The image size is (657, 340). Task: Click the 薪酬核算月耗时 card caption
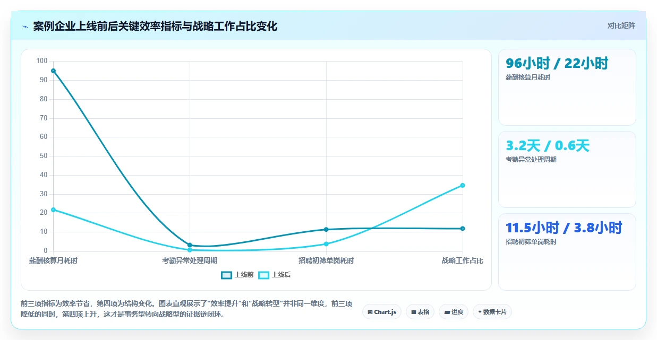[x=527, y=77]
